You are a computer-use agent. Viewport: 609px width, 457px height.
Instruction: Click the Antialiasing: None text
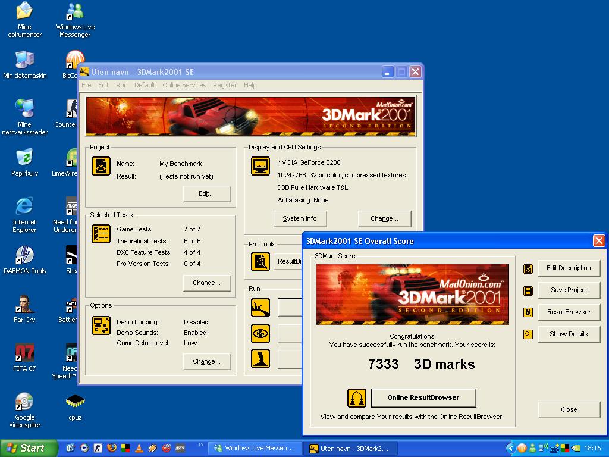(x=303, y=200)
